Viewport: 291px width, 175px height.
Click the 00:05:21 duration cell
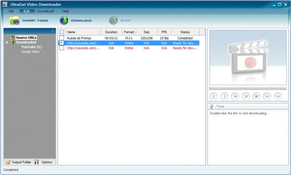111,38
